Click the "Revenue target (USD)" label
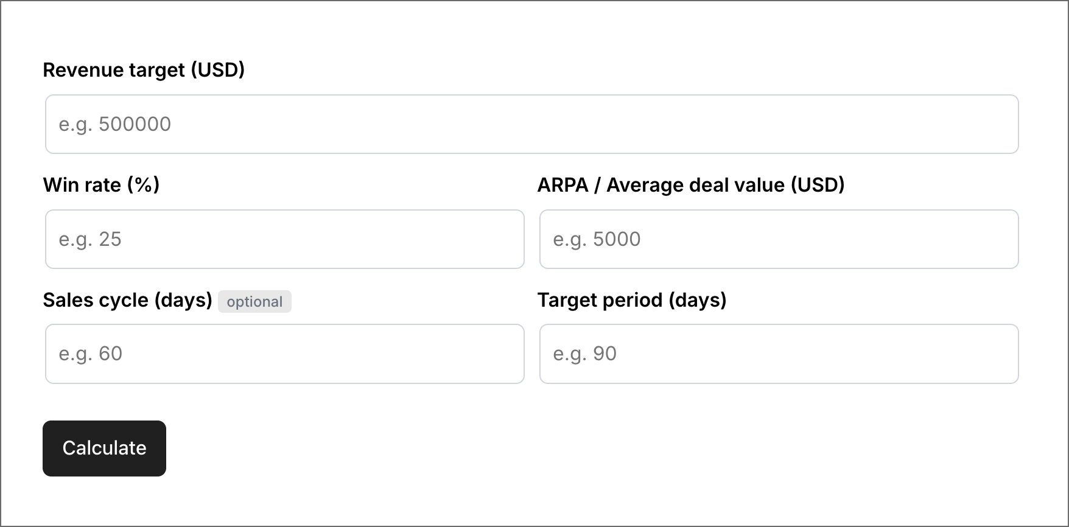 pyautogui.click(x=144, y=70)
